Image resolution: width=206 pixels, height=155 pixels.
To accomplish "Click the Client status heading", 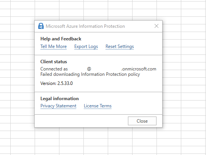I will 54,62.
